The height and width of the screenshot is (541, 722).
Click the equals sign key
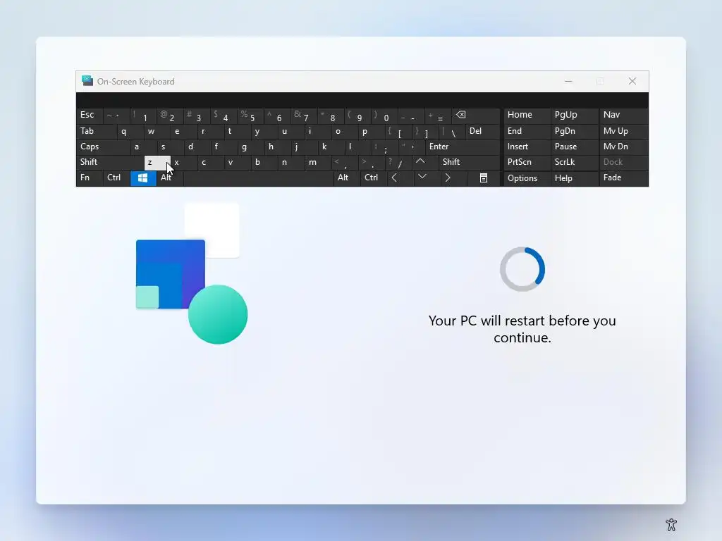click(438, 116)
